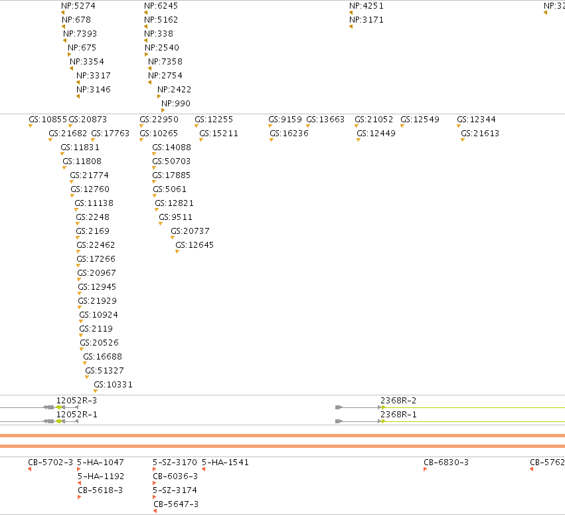Click GS:16236 label
565x515 pixels.
coord(289,134)
